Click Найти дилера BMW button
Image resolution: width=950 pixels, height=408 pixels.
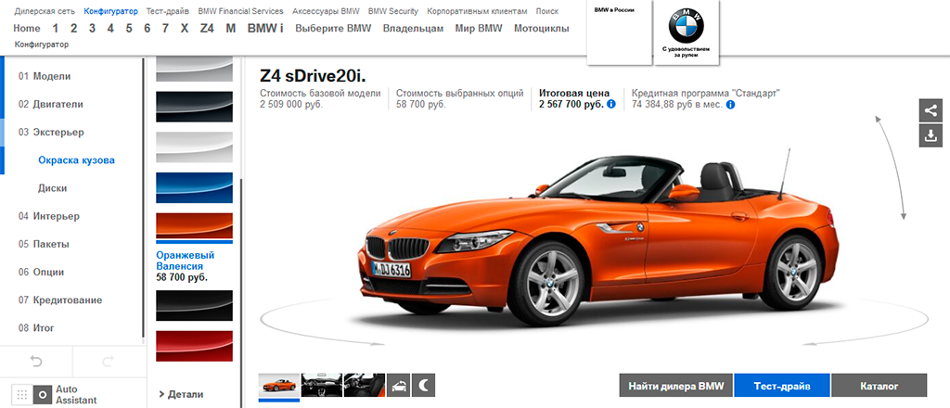[676, 386]
